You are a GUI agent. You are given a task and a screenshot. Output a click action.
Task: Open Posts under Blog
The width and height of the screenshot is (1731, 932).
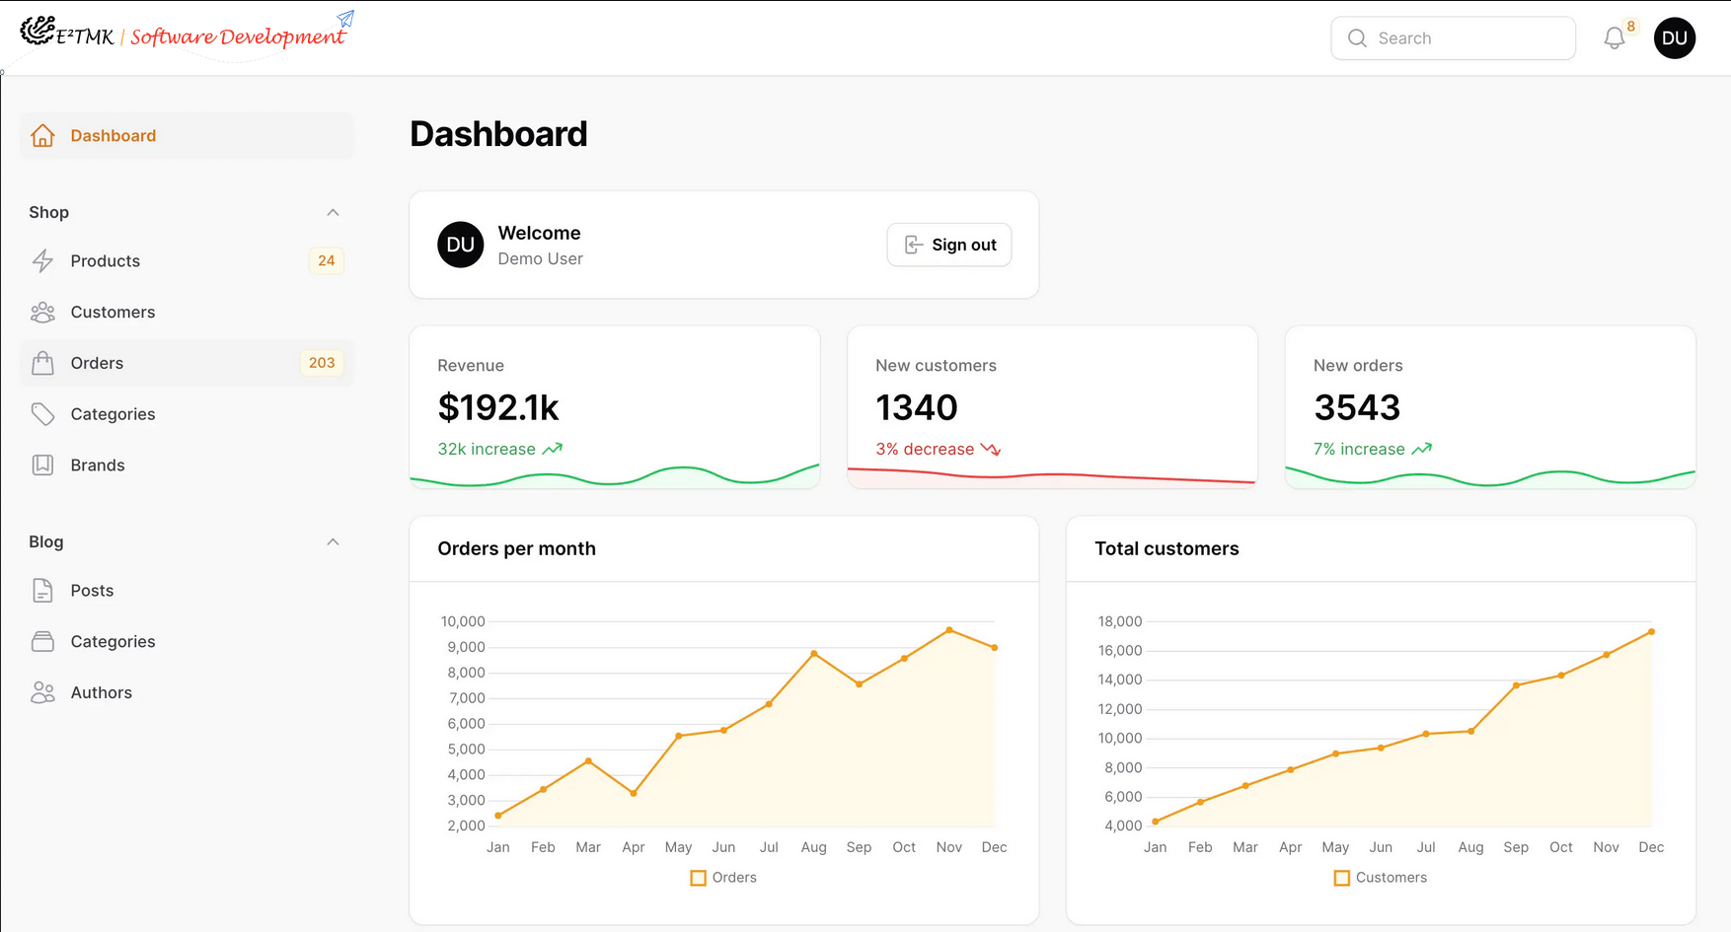coord(187,590)
